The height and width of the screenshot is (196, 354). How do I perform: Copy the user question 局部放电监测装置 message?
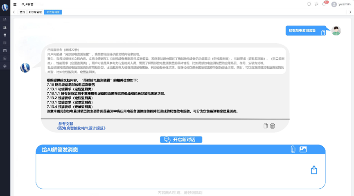point(323,33)
